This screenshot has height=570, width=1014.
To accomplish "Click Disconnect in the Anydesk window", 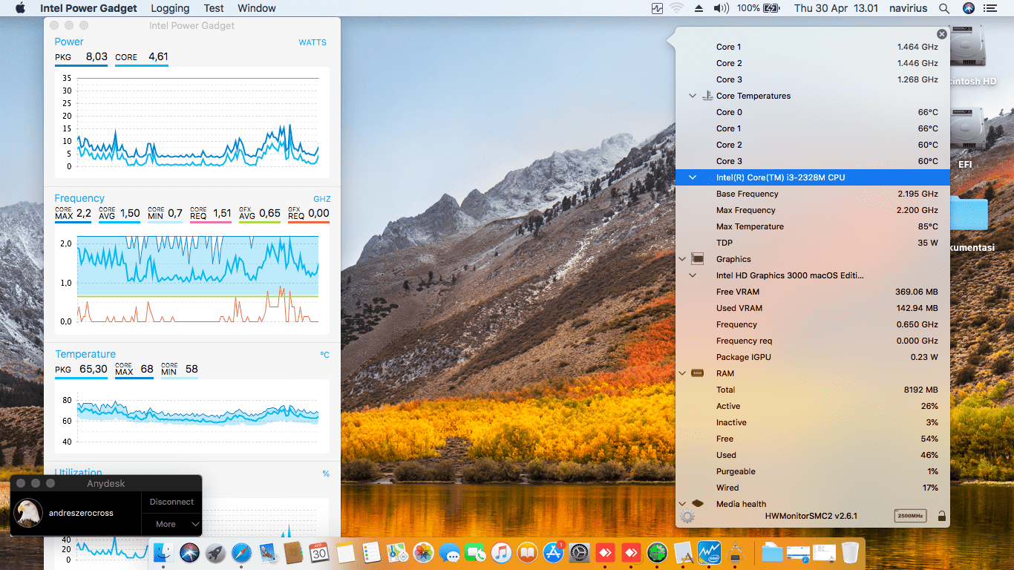I will pos(171,502).
